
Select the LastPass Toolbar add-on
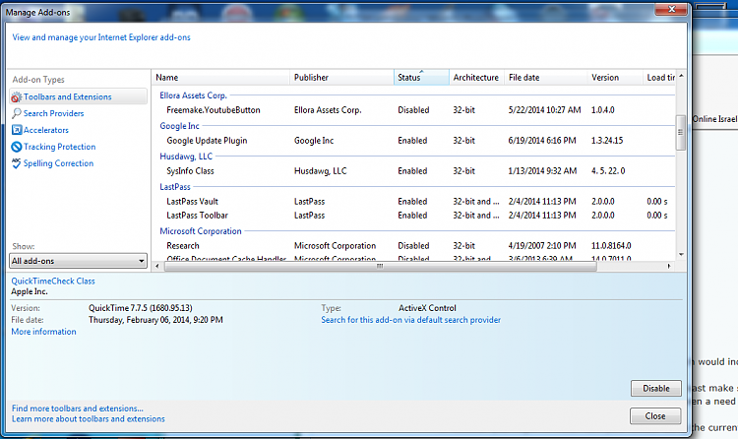point(414,216)
